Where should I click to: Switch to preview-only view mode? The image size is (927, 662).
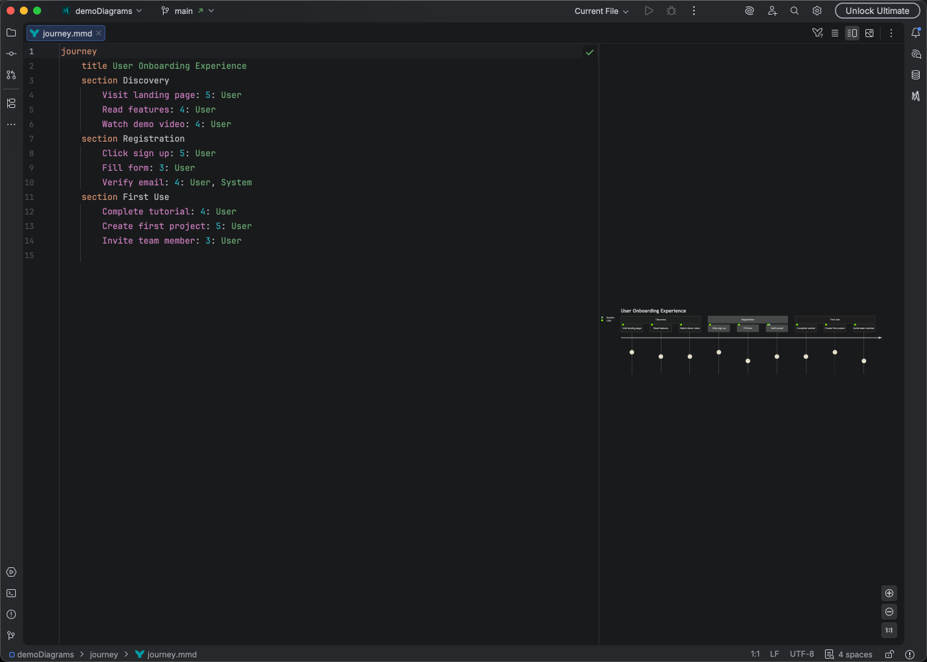[x=869, y=32]
